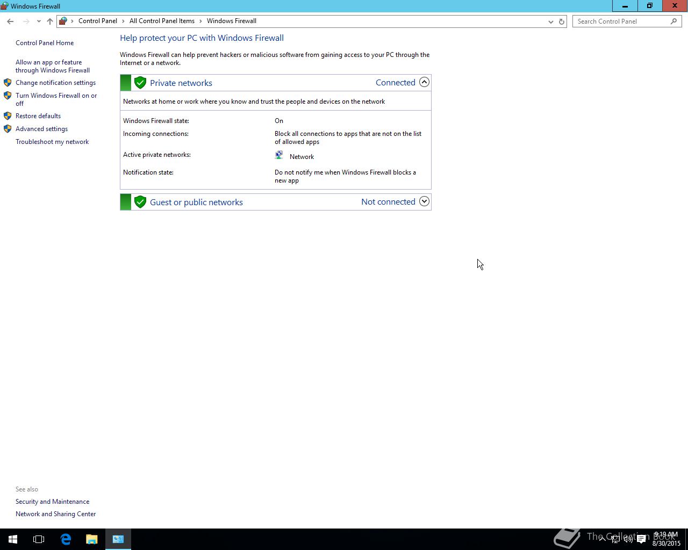Open Security and Maintenance link
This screenshot has height=550, width=688.
pos(52,502)
